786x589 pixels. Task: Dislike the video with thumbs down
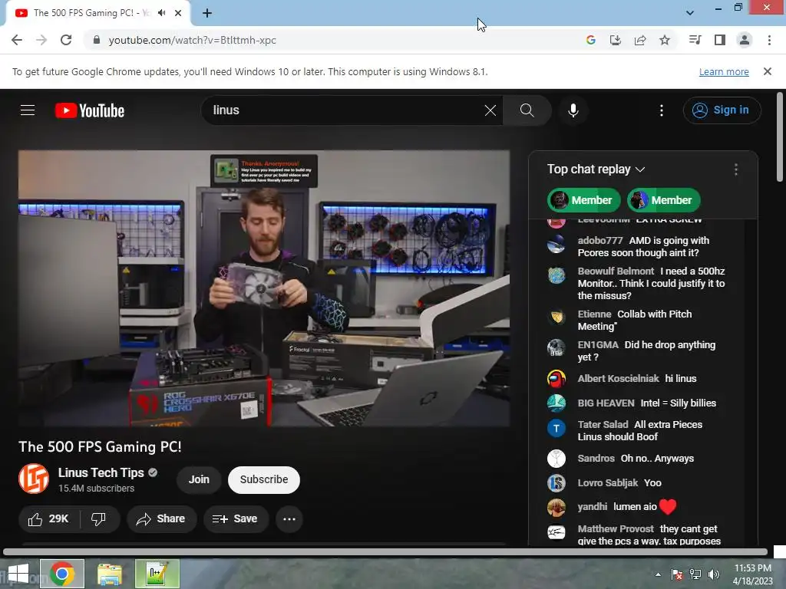[99, 519]
